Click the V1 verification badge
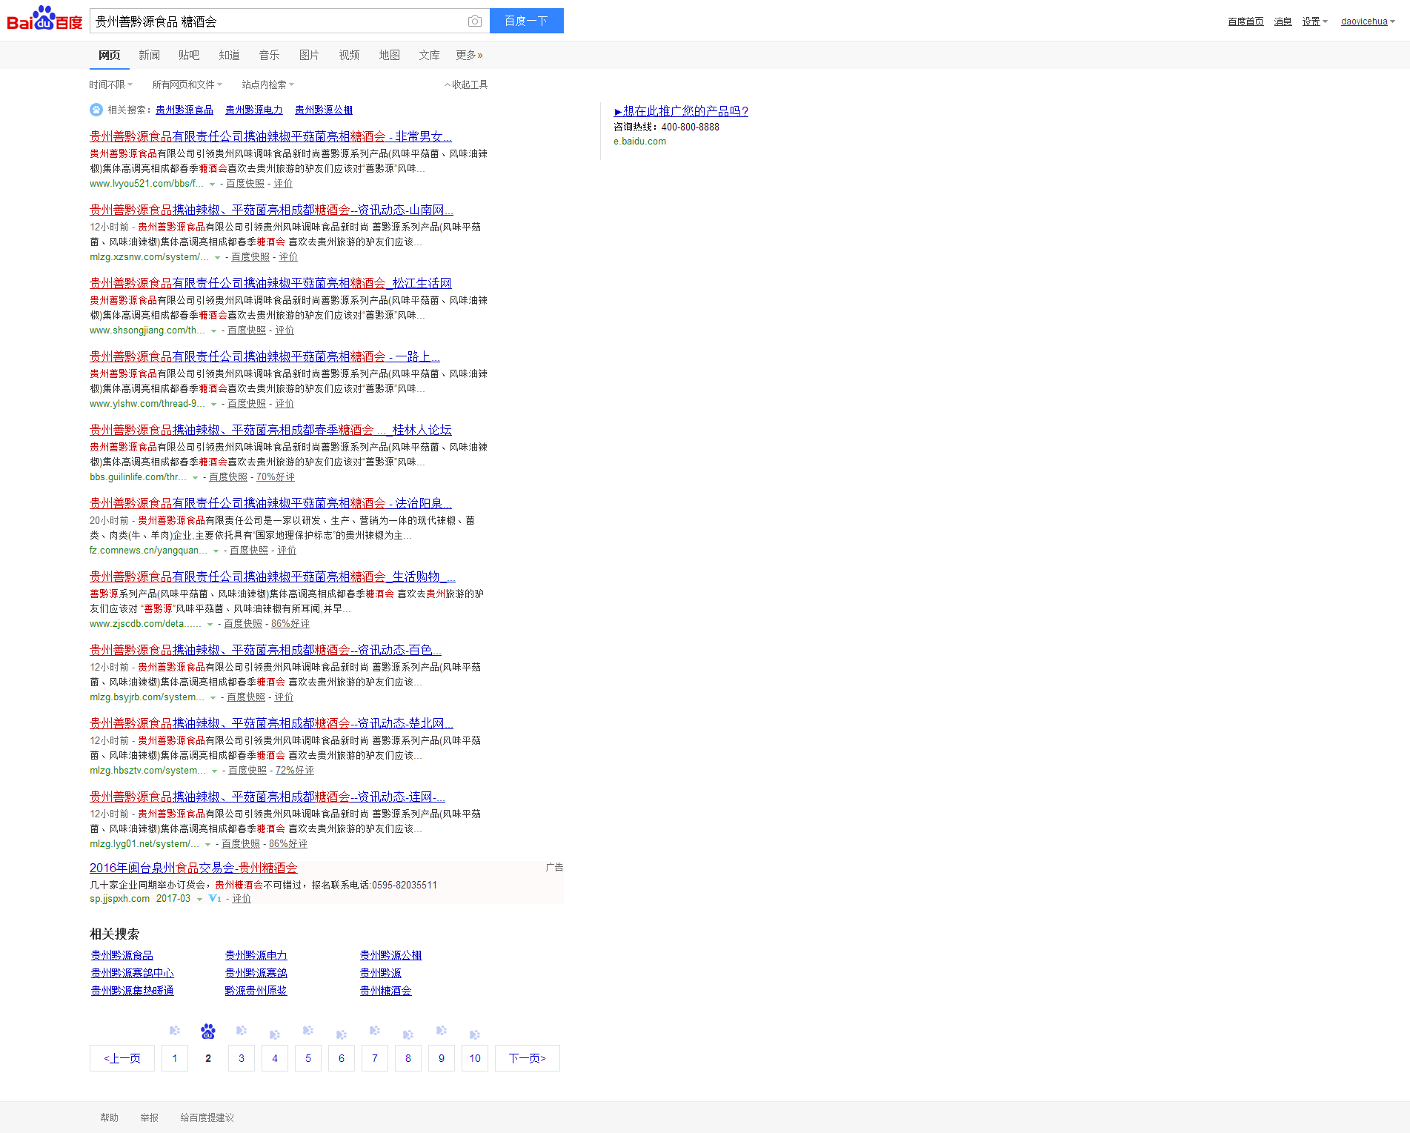The width and height of the screenshot is (1410, 1133). point(215,899)
